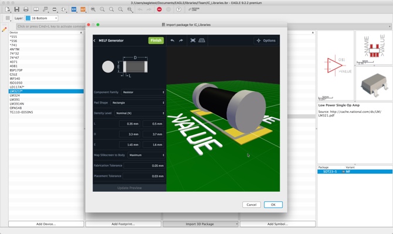Click the Add Device button

pyautogui.click(x=46, y=224)
